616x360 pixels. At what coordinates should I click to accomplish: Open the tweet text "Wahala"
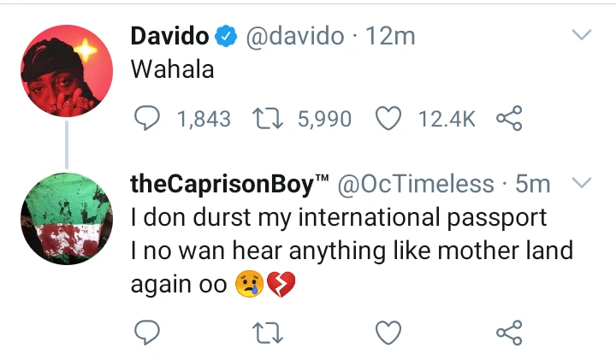click(x=172, y=71)
